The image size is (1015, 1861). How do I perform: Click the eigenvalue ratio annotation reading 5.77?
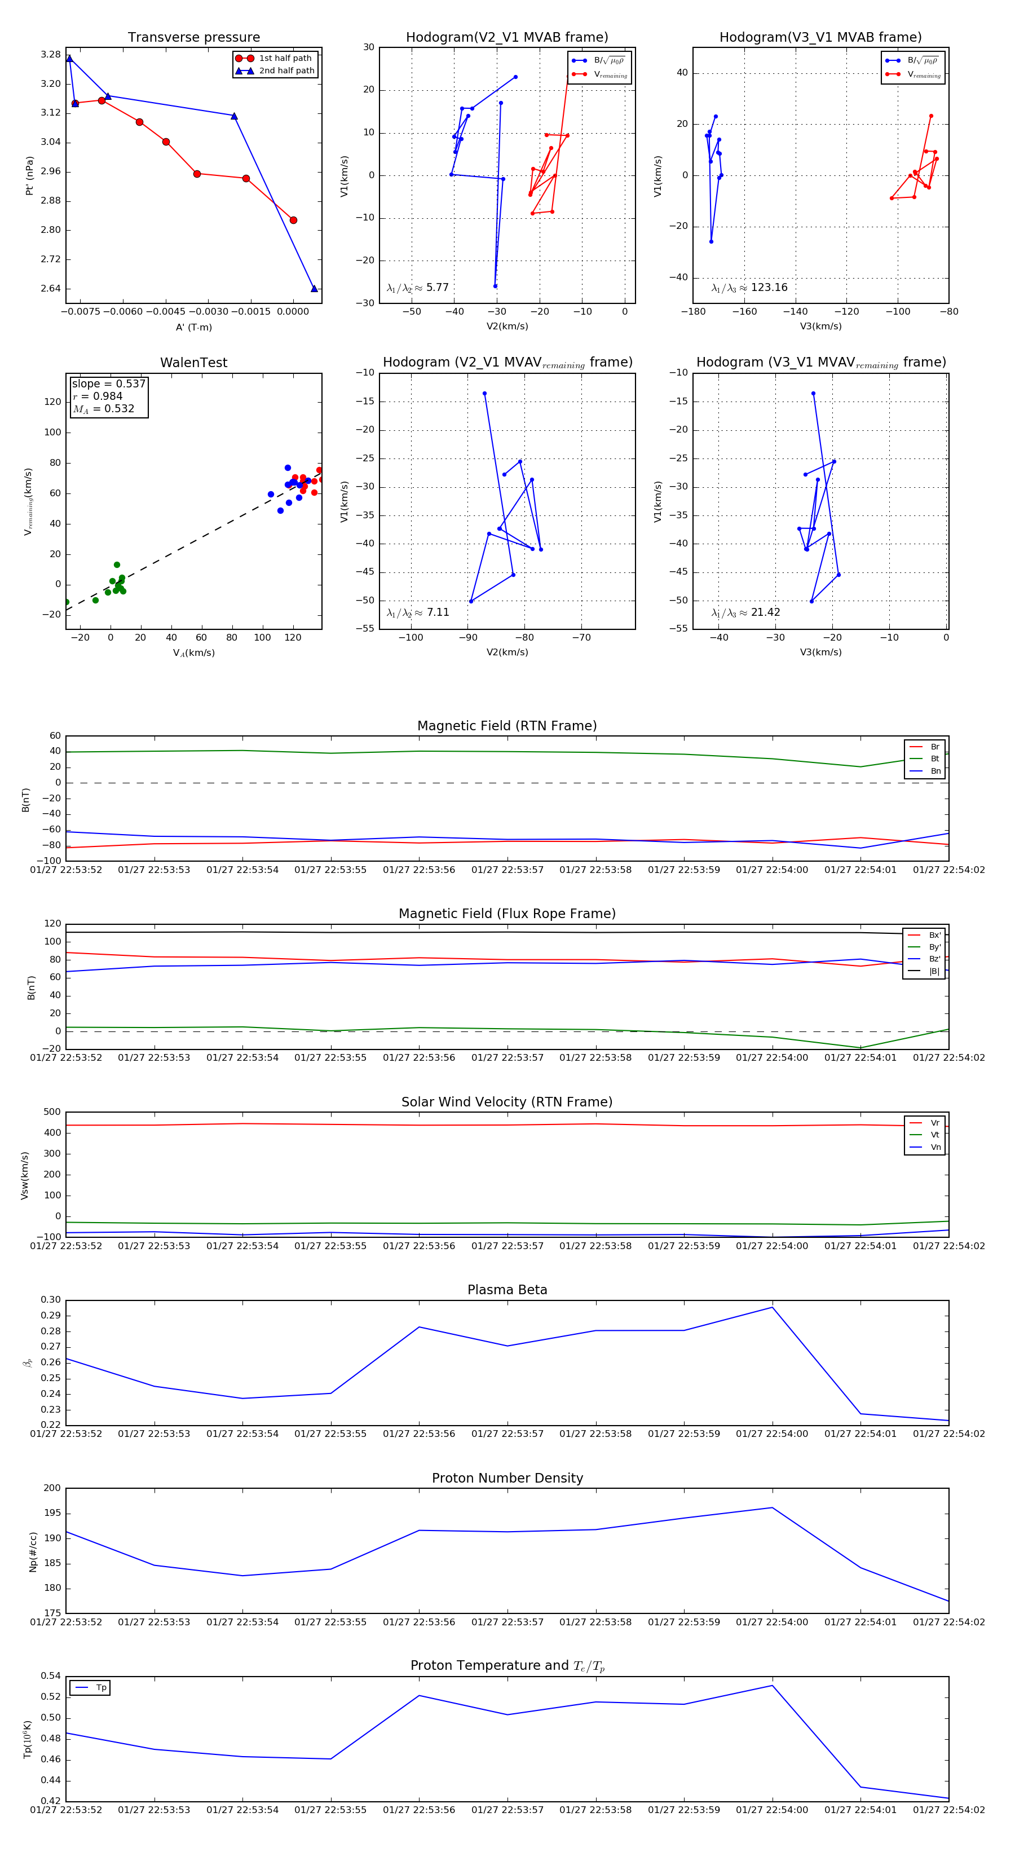pyautogui.click(x=417, y=288)
